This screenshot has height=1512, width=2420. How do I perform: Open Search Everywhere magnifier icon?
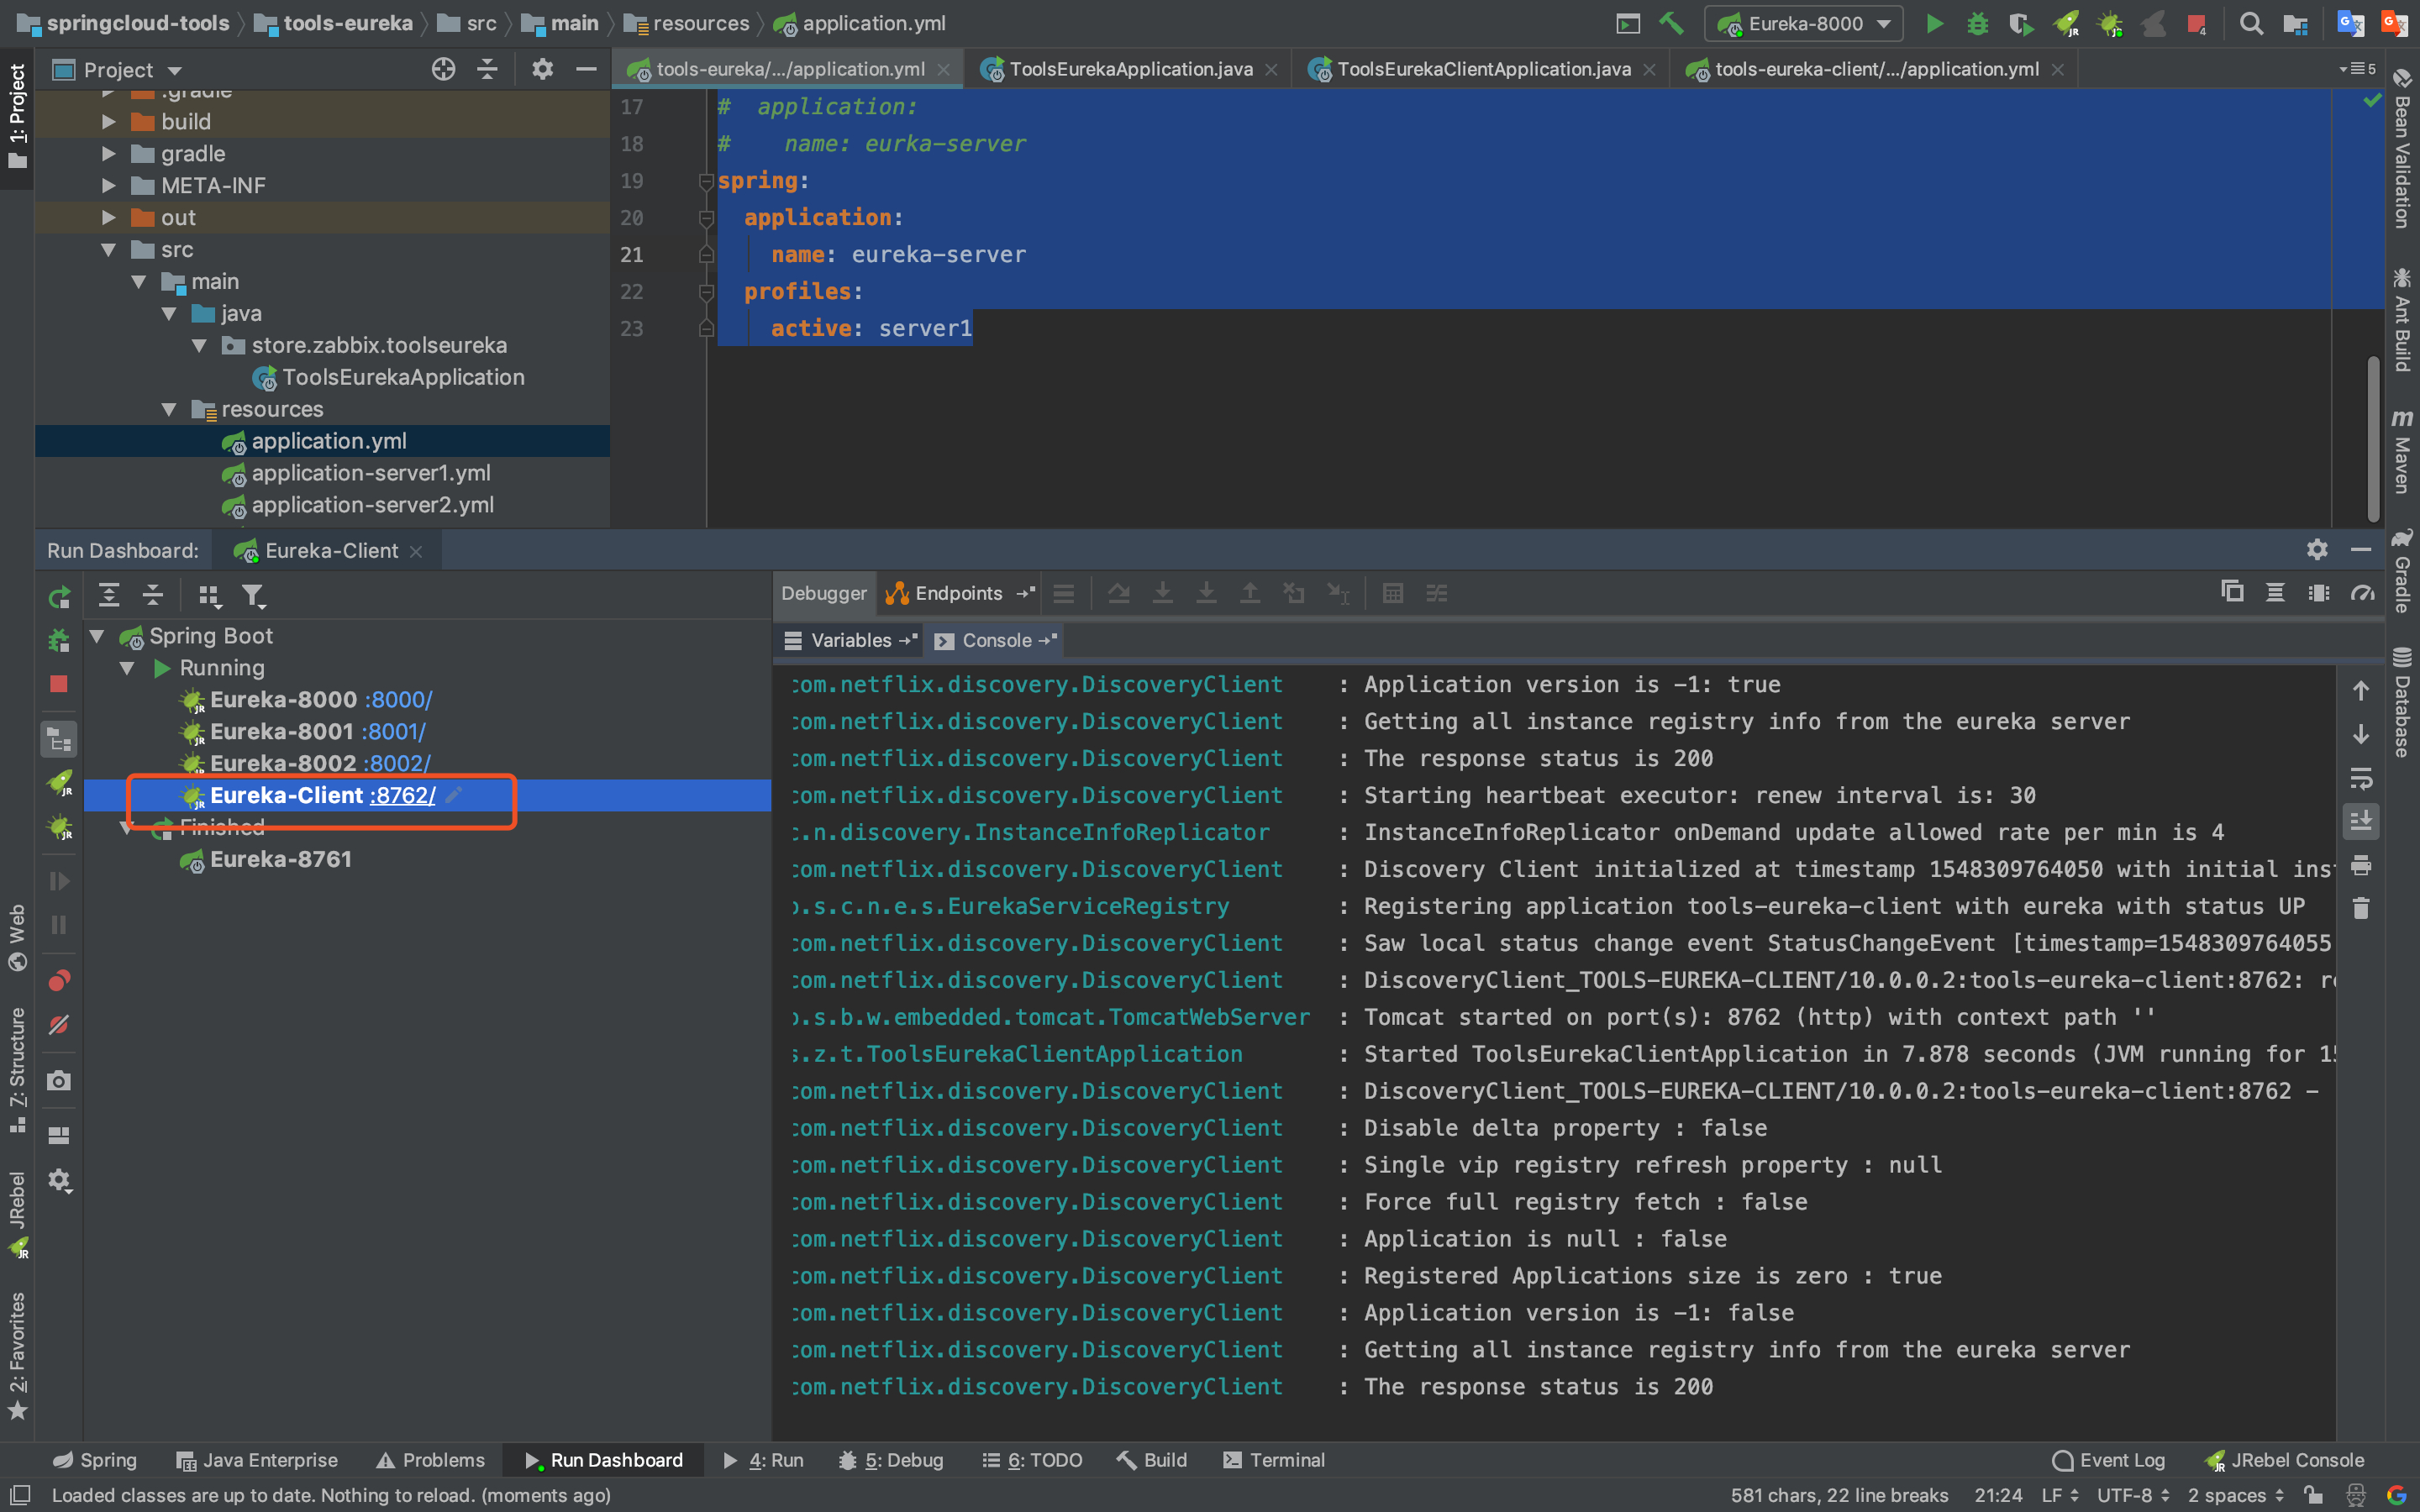tap(2250, 23)
